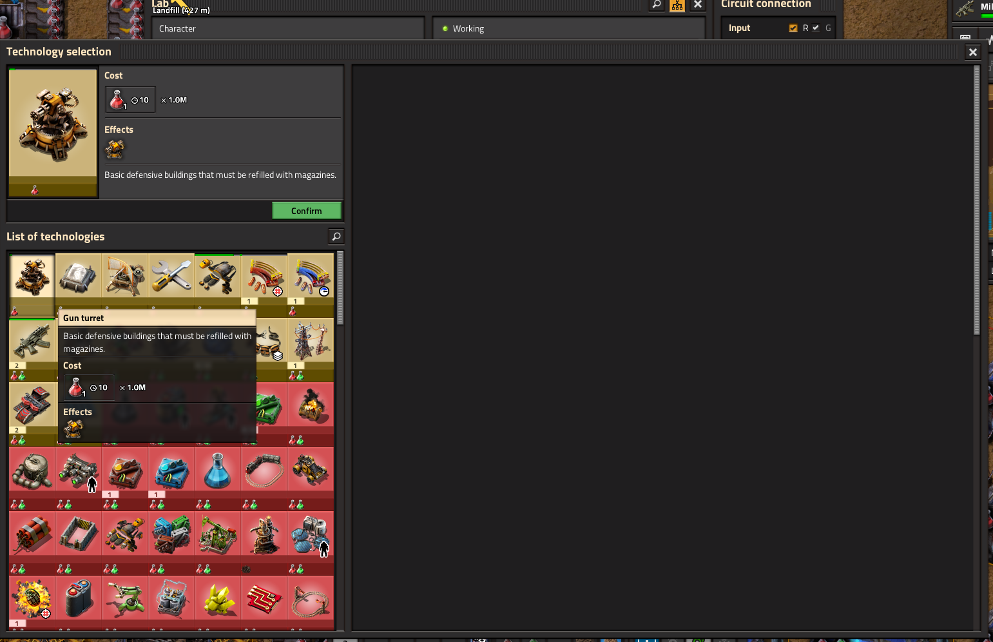
Task: Click the Lab window search icon
Action: tap(657, 5)
